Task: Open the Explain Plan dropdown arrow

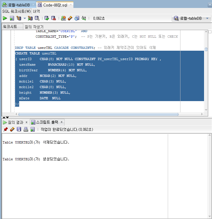Action: point(25,18)
